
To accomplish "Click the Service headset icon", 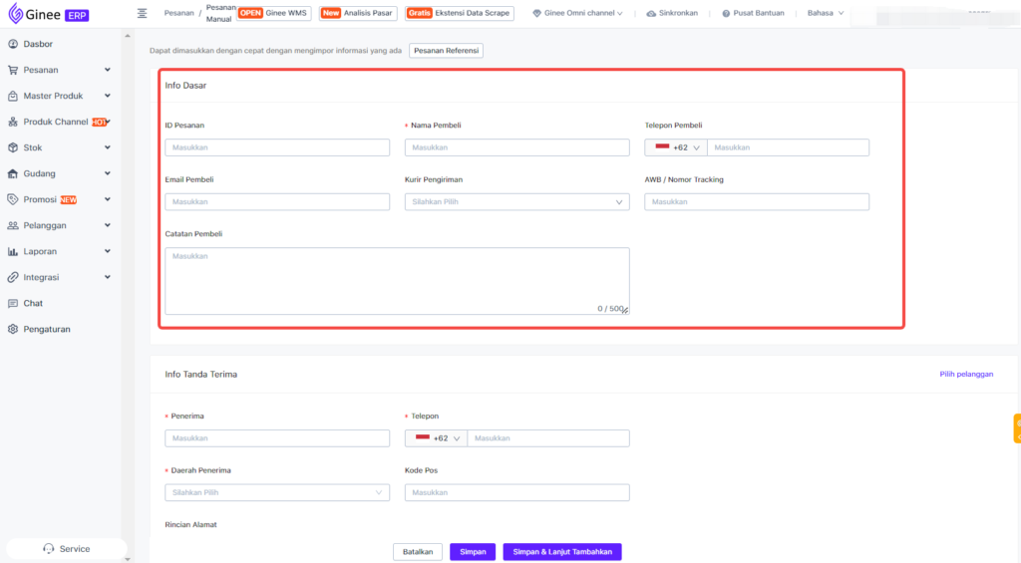I will click(49, 549).
